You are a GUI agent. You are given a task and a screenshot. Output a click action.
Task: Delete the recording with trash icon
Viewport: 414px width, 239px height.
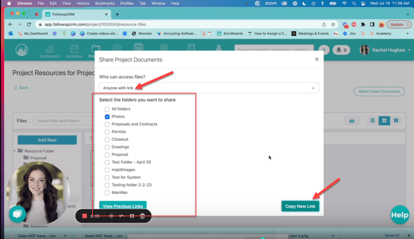[x=142, y=216]
